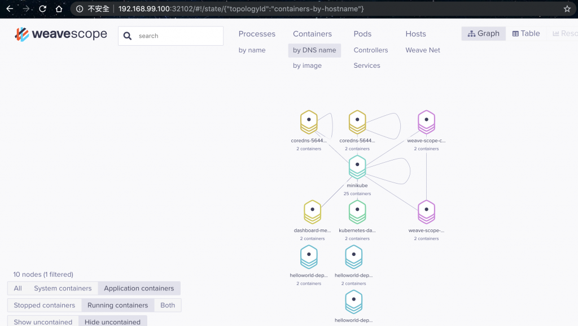The width and height of the screenshot is (578, 326).
Task: Open Weave Net under Hosts
Action: (x=423, y=50)
